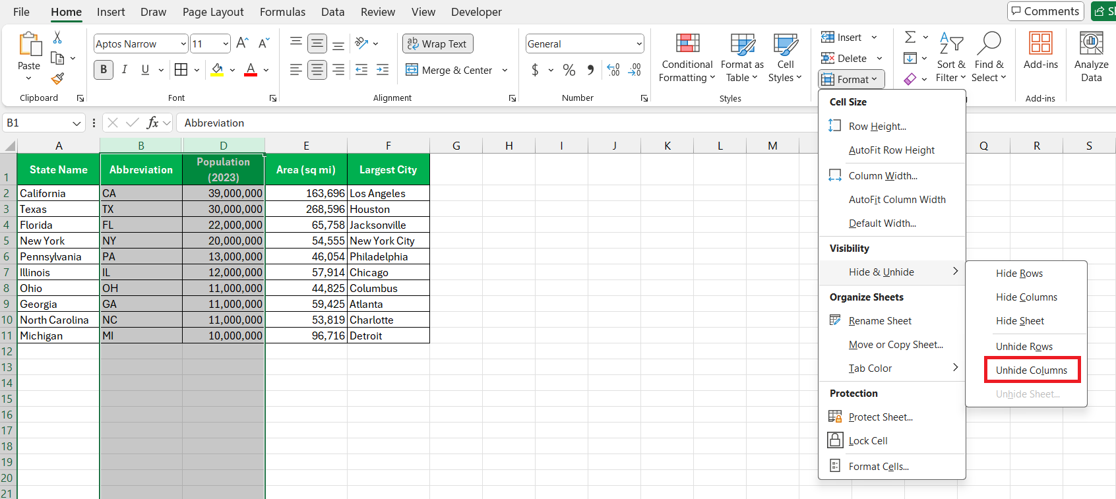Click the Format button in Cells group
The width and height of the screenshot is (1116, 499).
coord(852,79)
